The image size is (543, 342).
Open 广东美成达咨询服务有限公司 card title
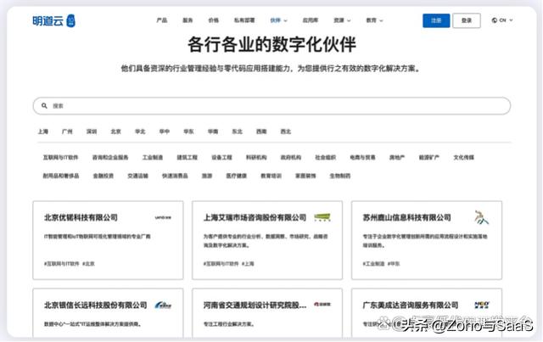[x=411, y=306]
